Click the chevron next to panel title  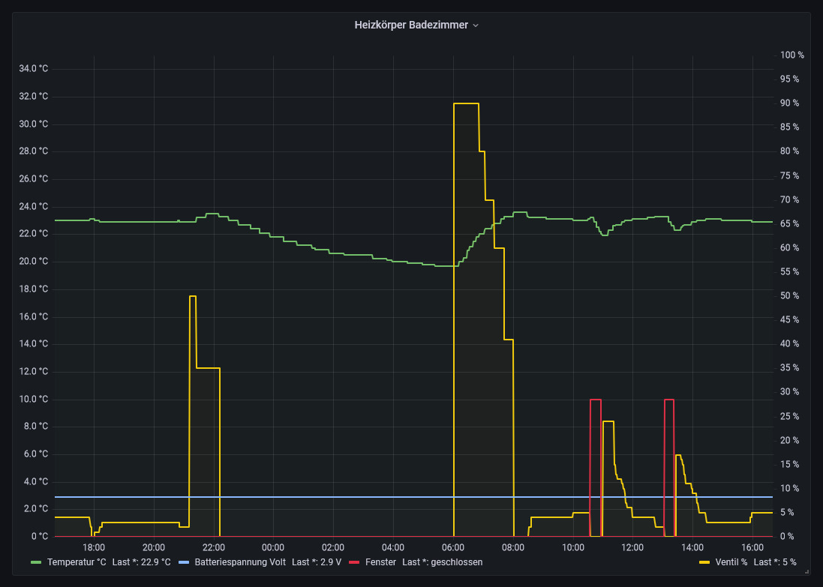point(476,25)
